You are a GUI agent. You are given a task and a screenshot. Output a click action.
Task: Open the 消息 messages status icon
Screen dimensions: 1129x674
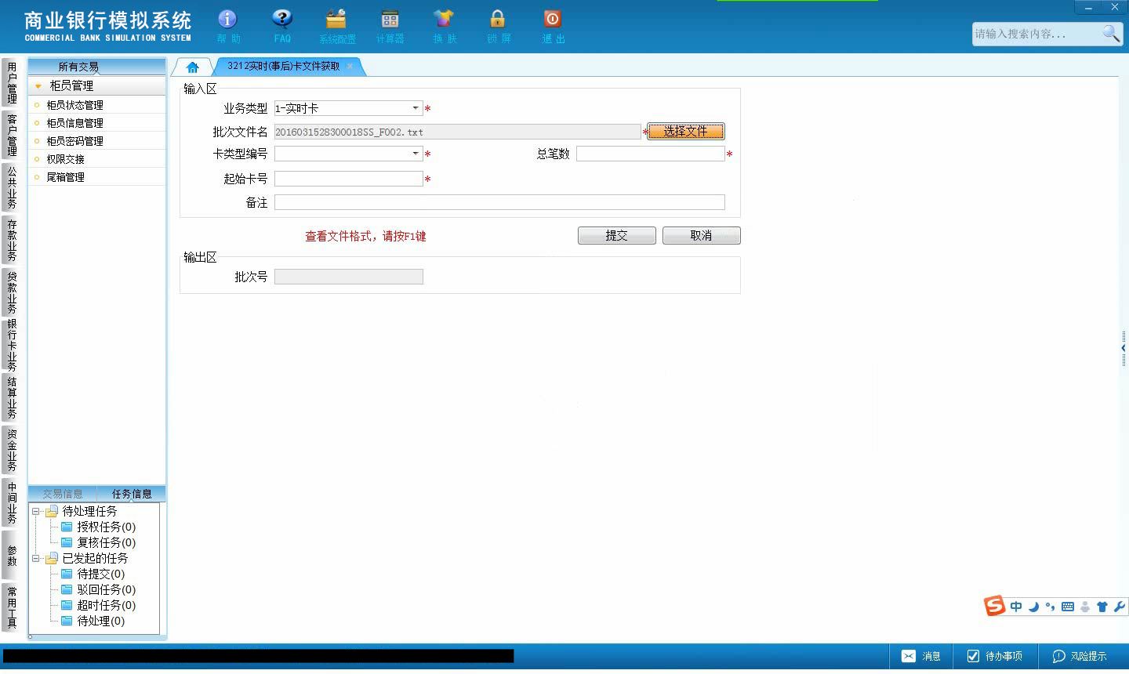click(x=921, y=656)
